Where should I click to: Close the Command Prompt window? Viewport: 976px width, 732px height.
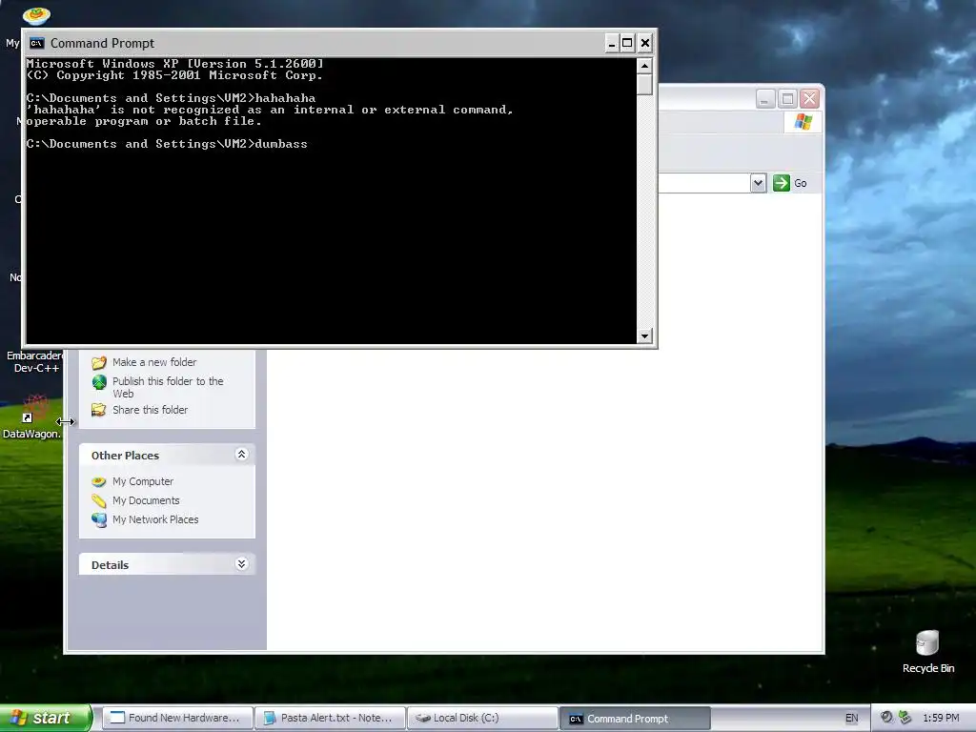(x=645, y=43)
